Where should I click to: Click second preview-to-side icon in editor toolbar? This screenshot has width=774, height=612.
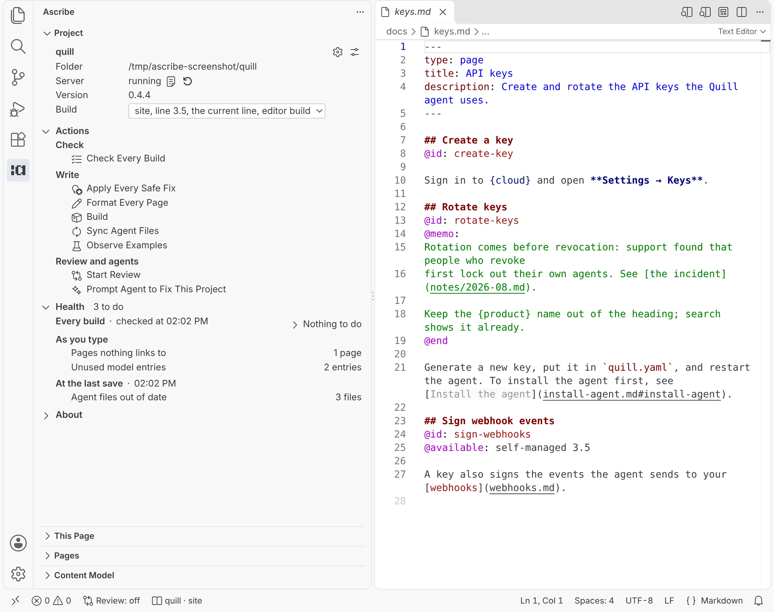click(705, 12)
